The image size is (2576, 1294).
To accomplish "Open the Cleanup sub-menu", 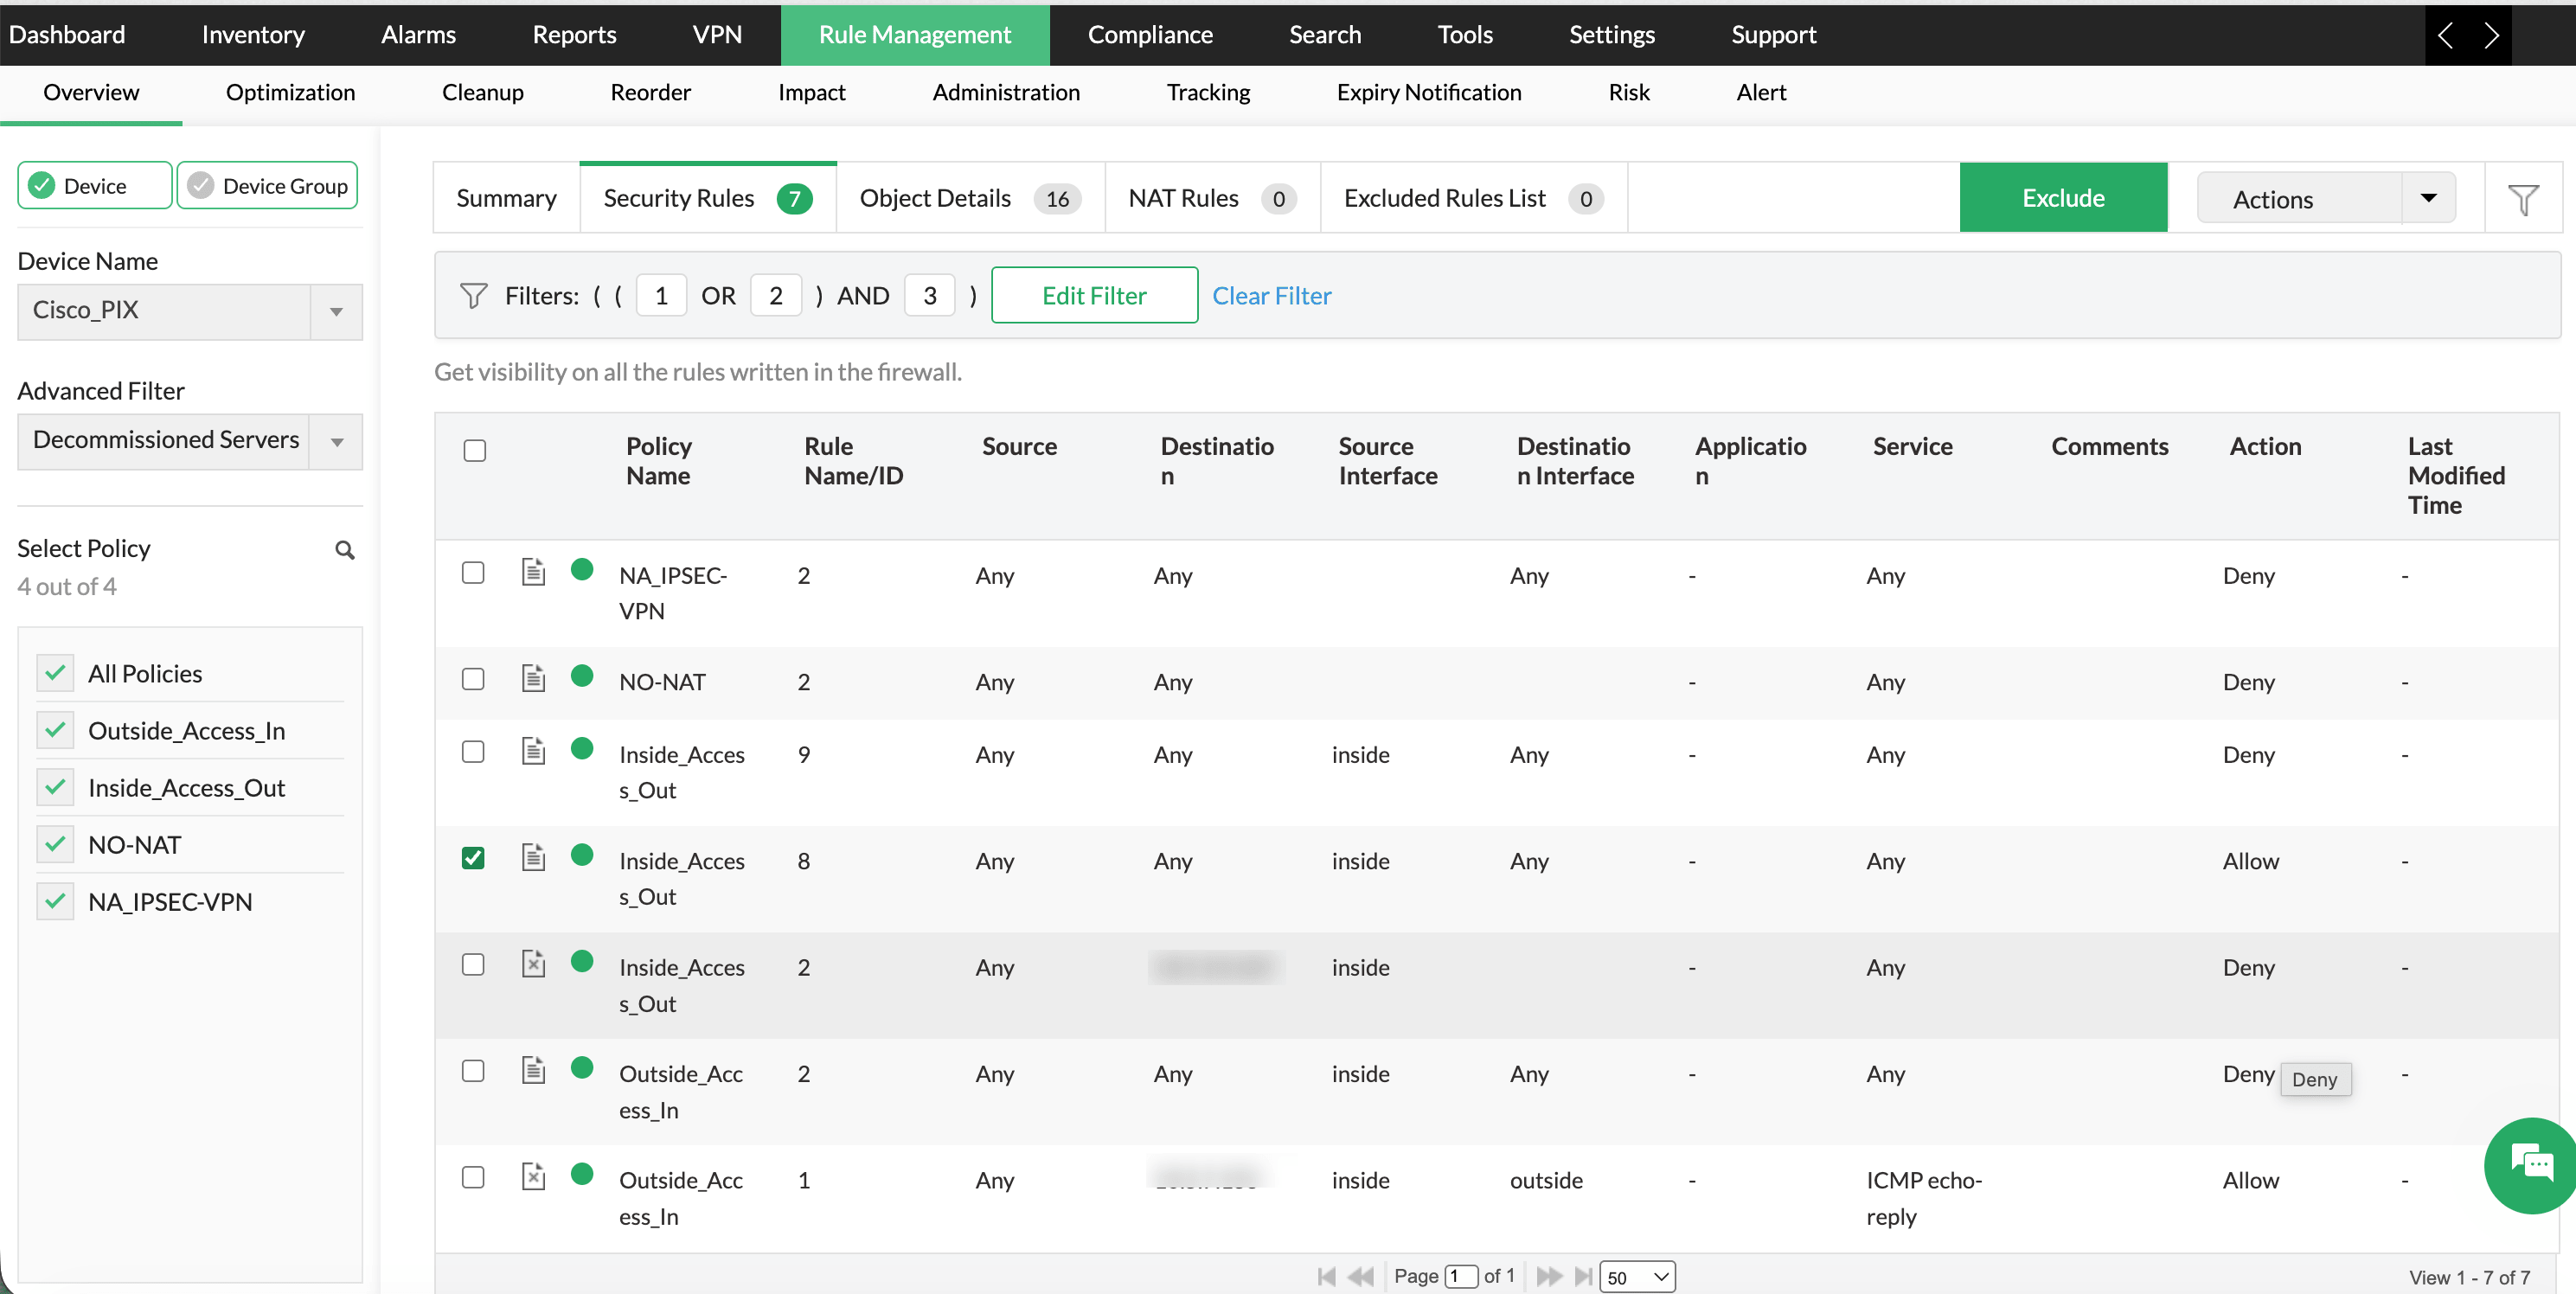I will coord(483,92).
